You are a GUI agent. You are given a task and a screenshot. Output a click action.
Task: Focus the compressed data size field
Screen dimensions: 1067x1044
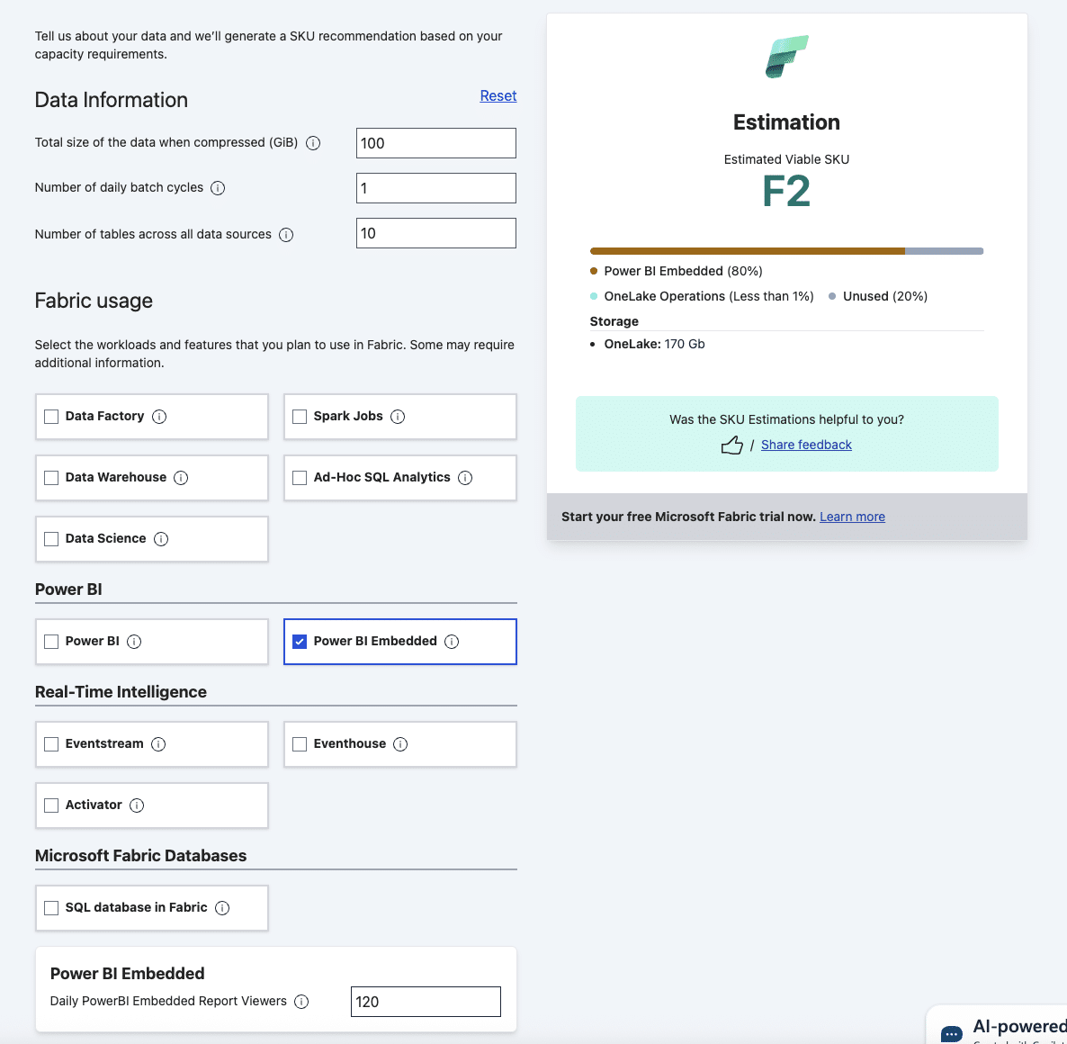tap(436, 144)
